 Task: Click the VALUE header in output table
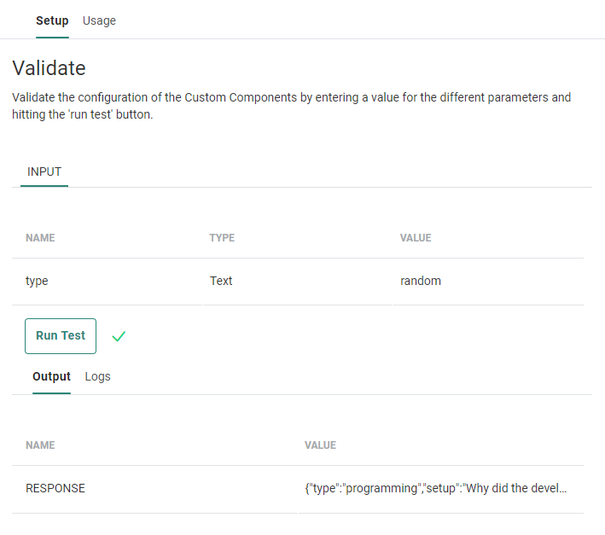tap(320, 445)
